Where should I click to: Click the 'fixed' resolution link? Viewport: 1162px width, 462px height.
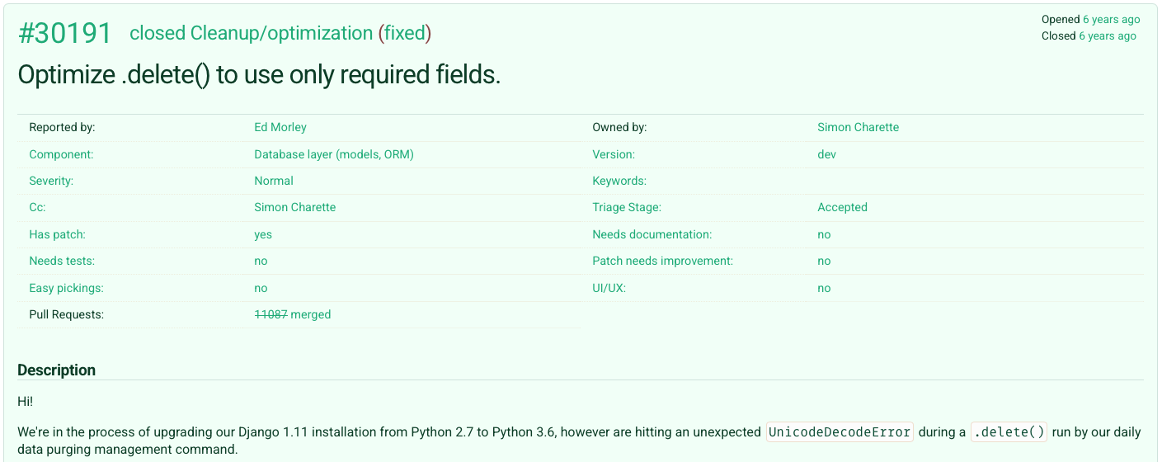(x=405, y=33)
